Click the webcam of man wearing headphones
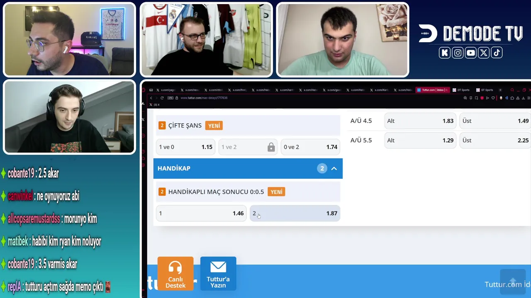Image resolution: width=531 pixels, height=298 pixels. (69, 117)
